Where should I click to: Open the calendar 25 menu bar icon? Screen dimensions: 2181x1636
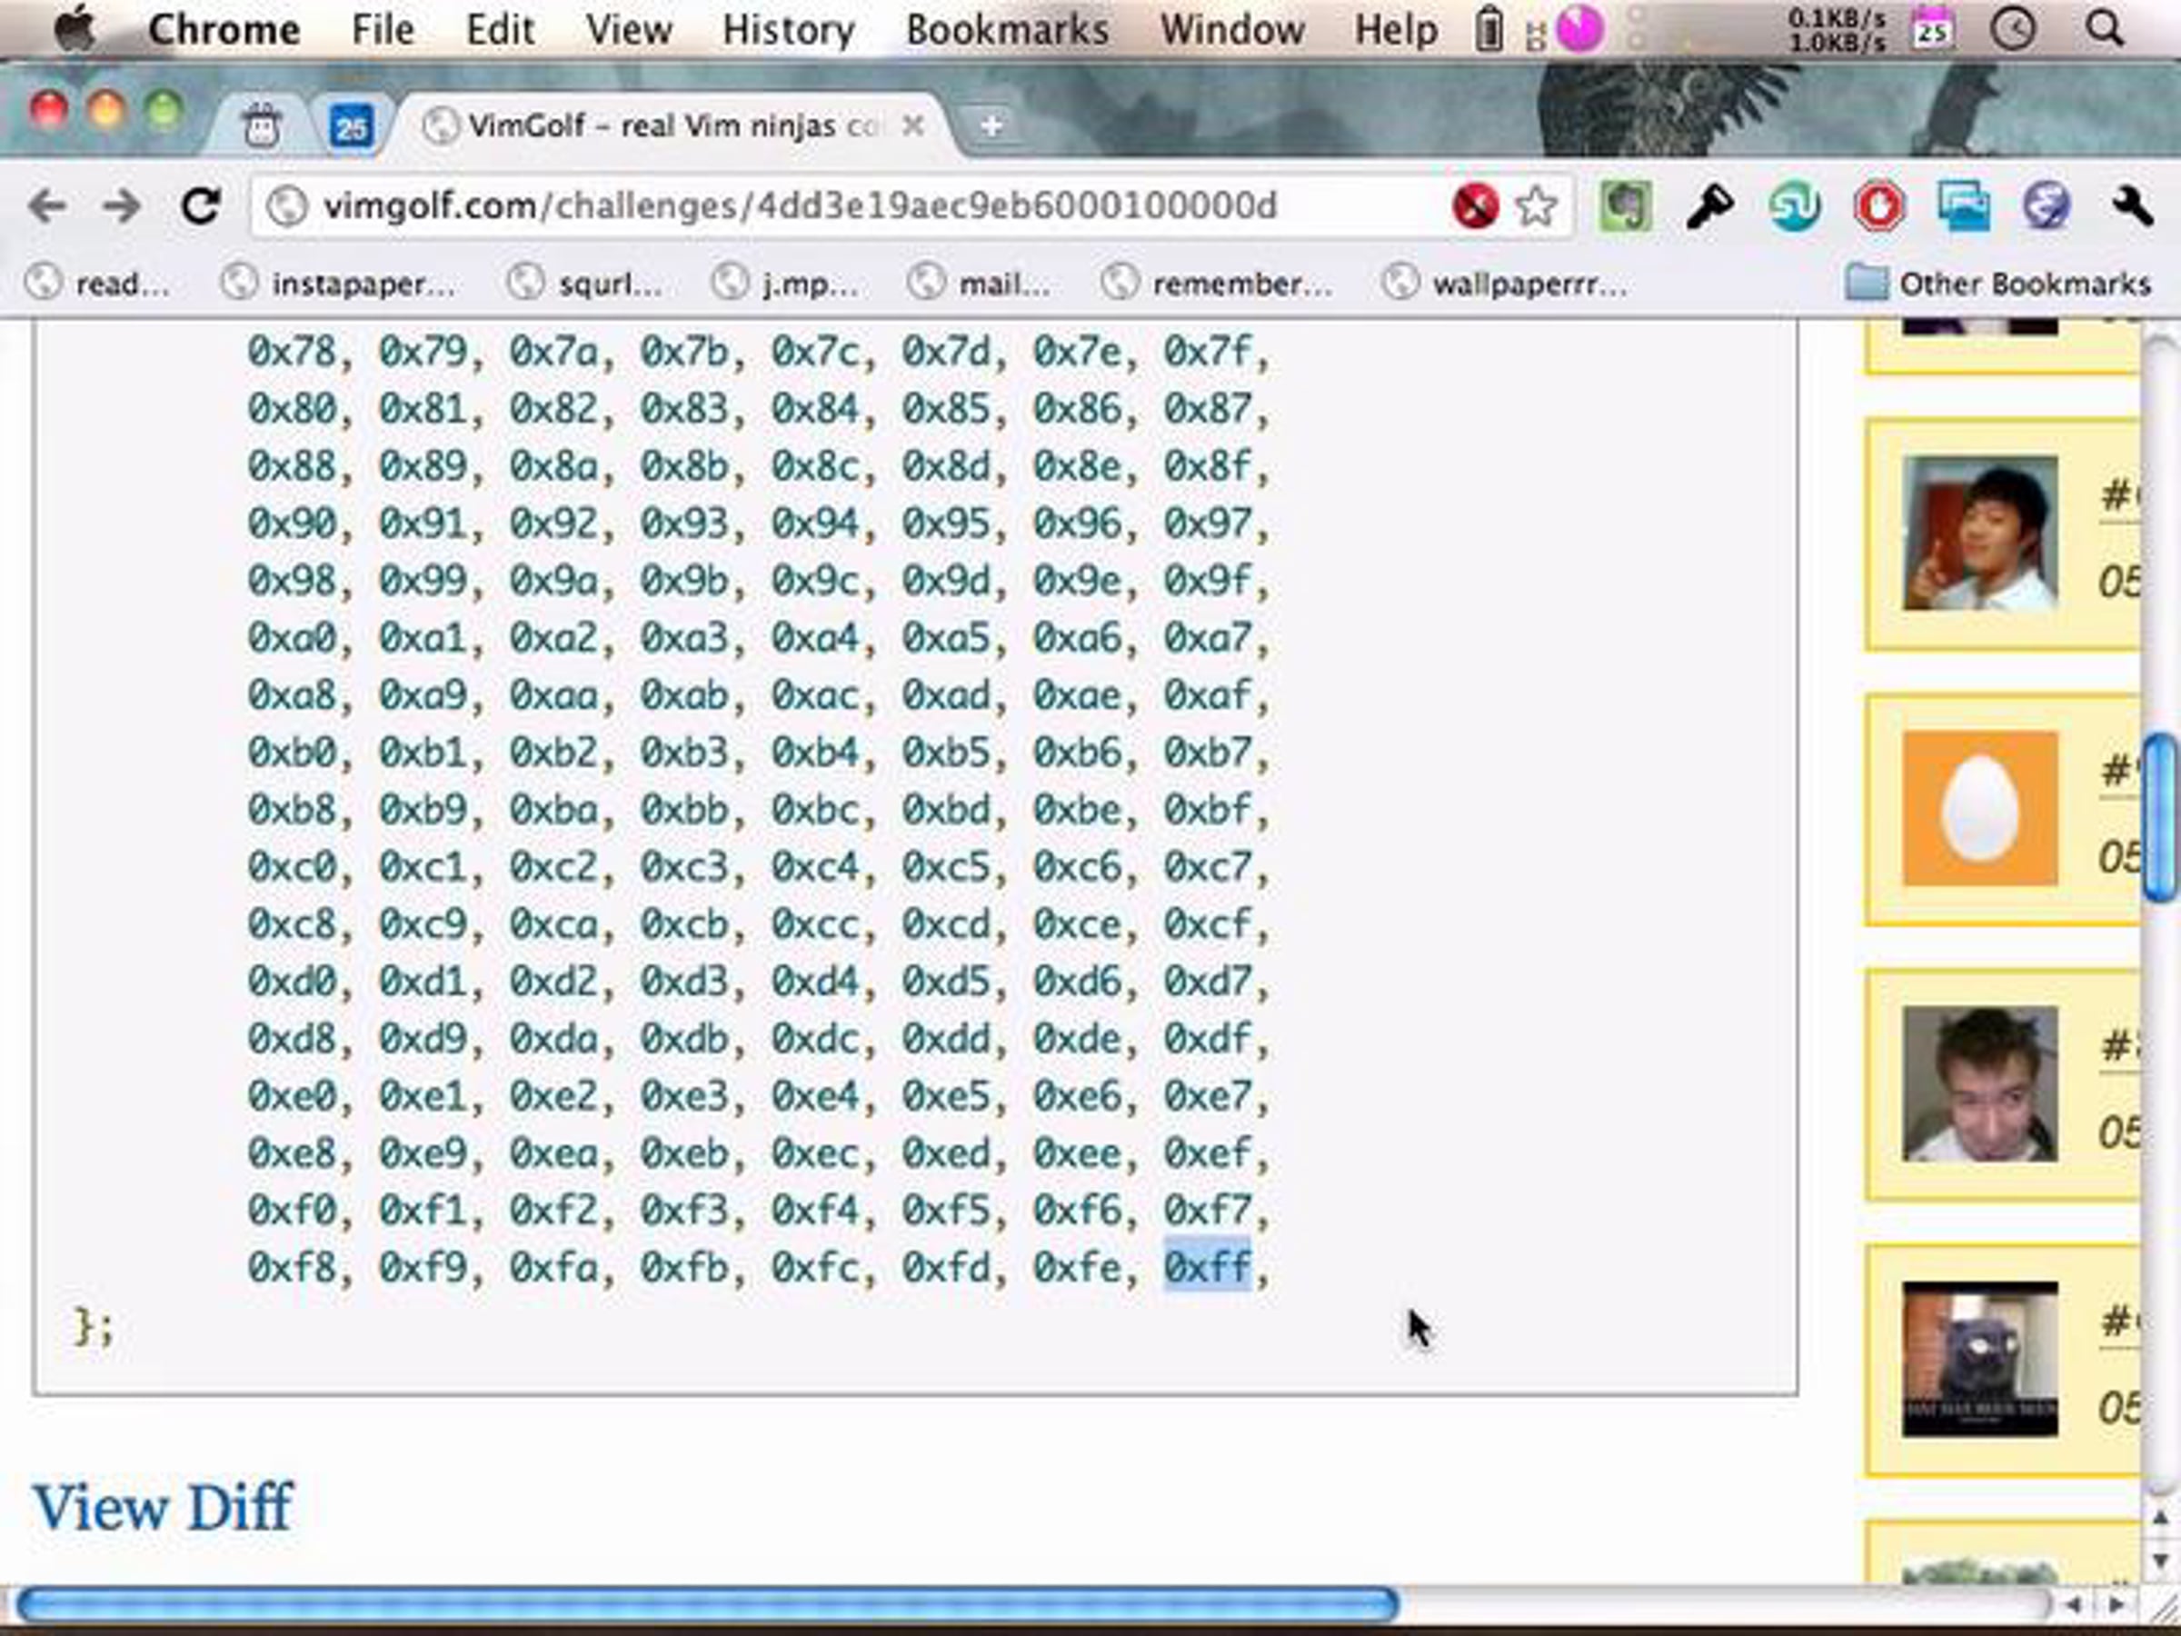pos(1933,28)
